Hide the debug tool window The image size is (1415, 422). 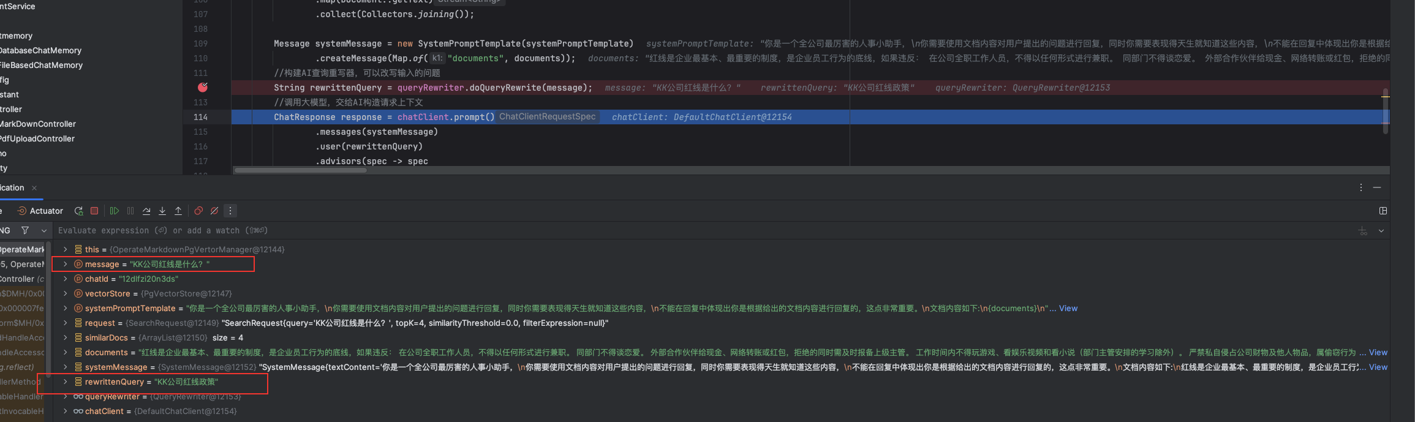tap(1377, 187)
